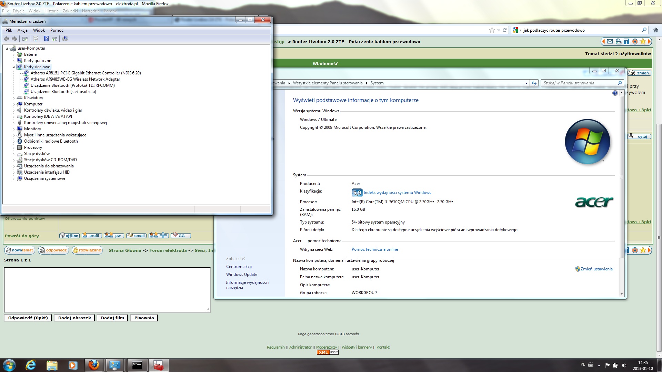This screenshot has height=372, width=662.
Task: Open Device Manager properties toolbar icon
Action: [36, 39]
